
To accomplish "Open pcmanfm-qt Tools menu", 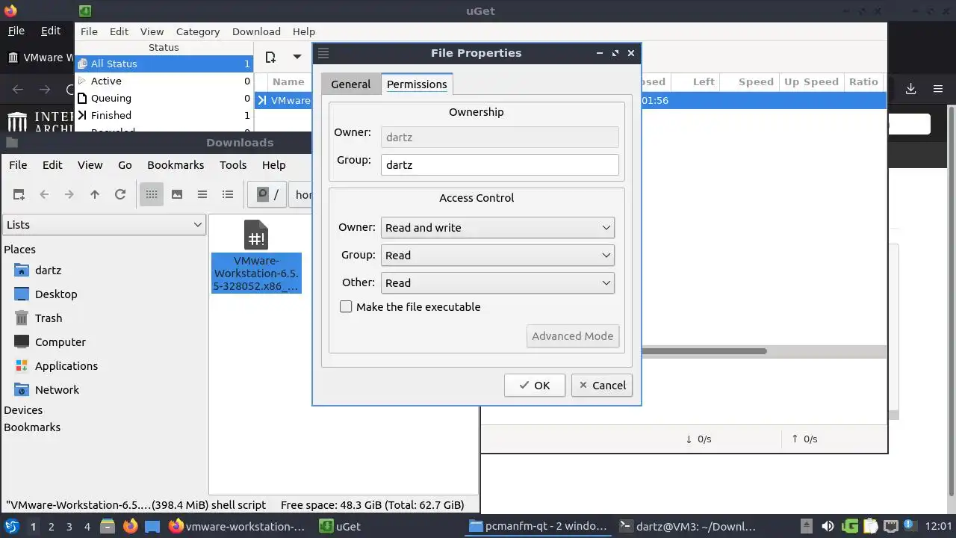I will pos(233,164).
